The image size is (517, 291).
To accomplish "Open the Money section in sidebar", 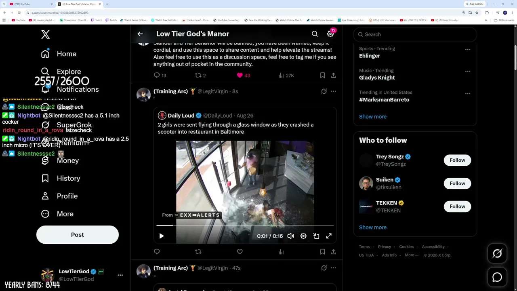I will tap(60, 160).
